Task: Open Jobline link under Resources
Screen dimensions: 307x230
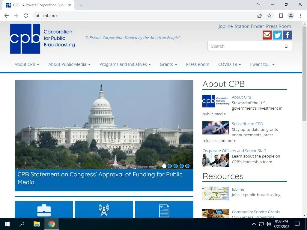Action: (x=238, y=189)
